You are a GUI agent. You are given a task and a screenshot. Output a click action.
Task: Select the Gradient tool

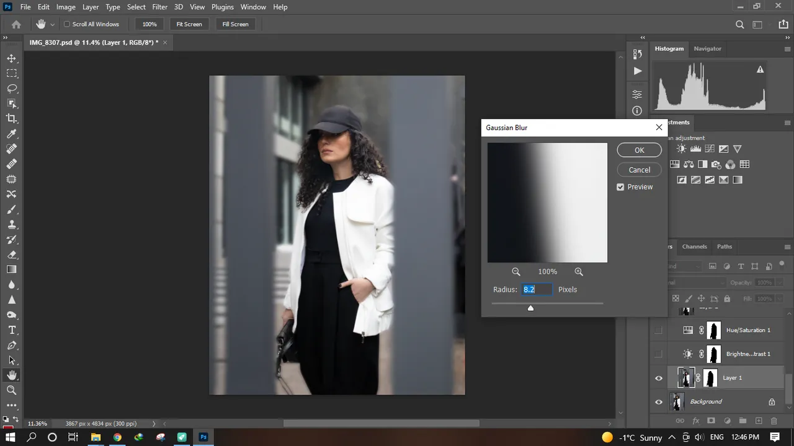[x=12, y=269]
